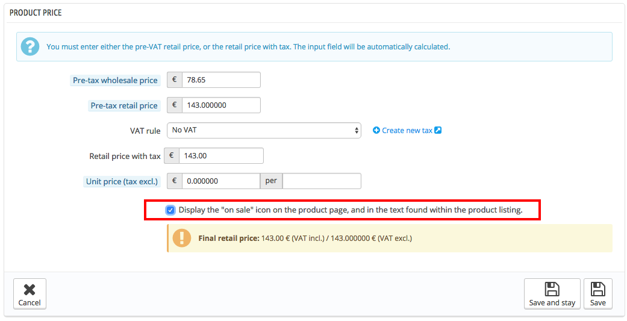Click the VAT rule dropdown arrows
627x321 pixels.
click(357, 130)
